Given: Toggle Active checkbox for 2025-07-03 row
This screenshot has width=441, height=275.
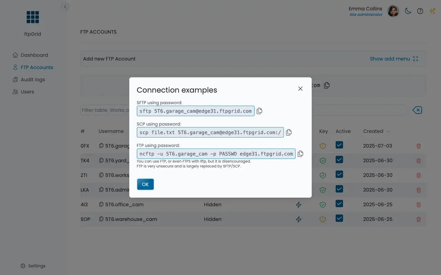Looking at the screenshot, I should (339, 145).
